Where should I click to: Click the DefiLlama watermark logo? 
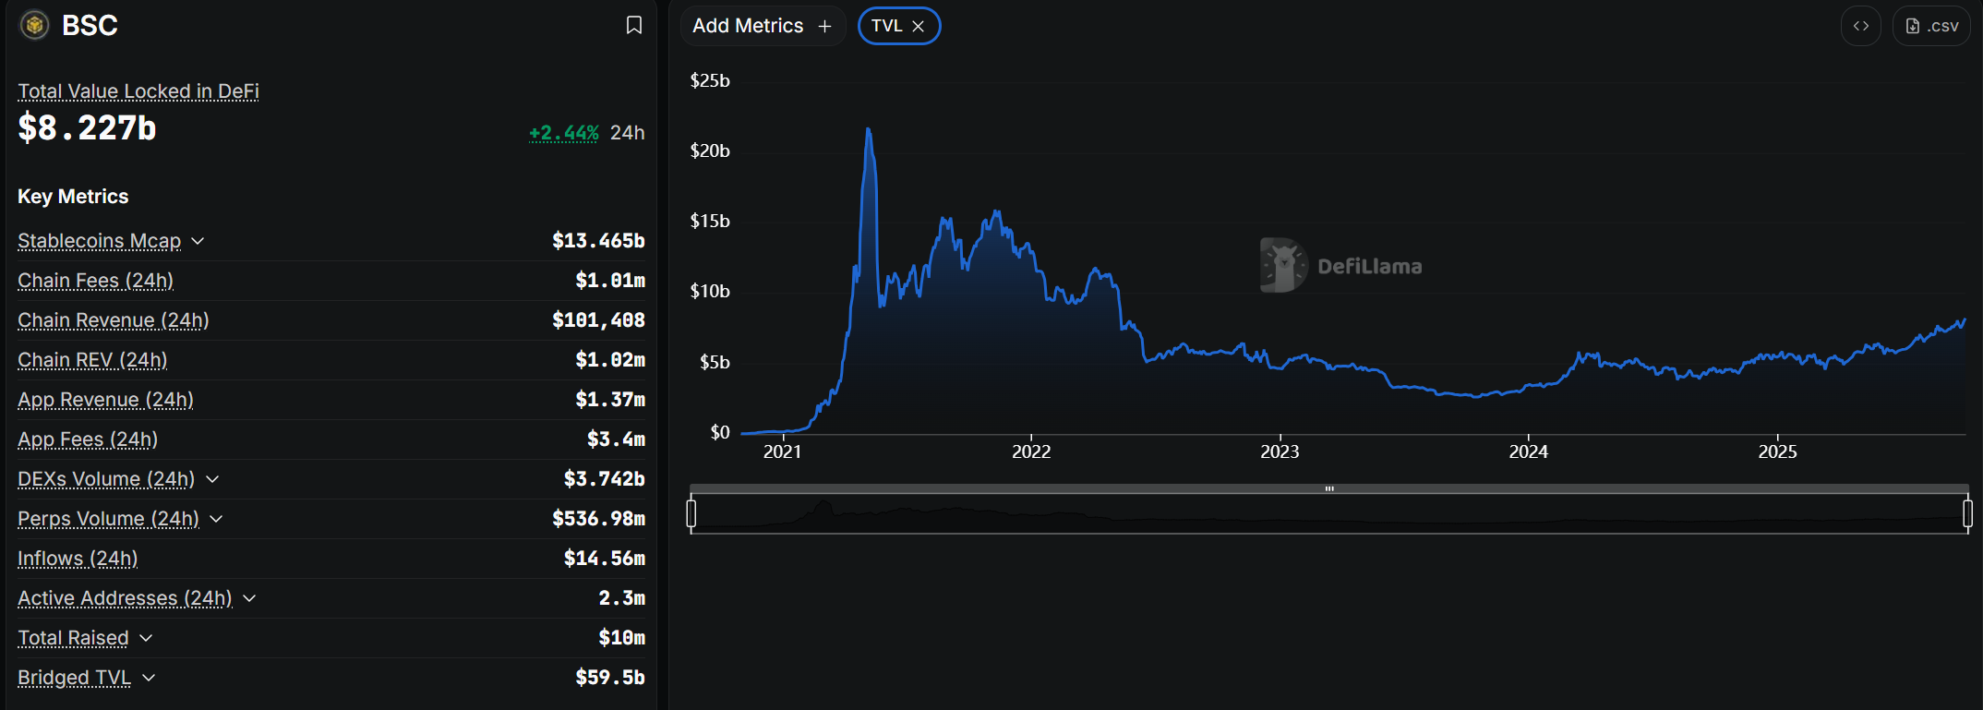[x=1283, y=265]
